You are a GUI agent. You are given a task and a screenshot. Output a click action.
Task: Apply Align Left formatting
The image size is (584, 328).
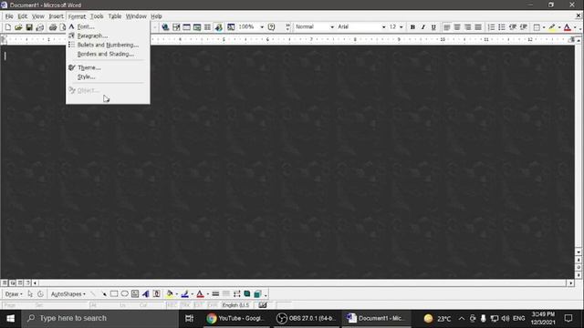[x=446, y=27]
